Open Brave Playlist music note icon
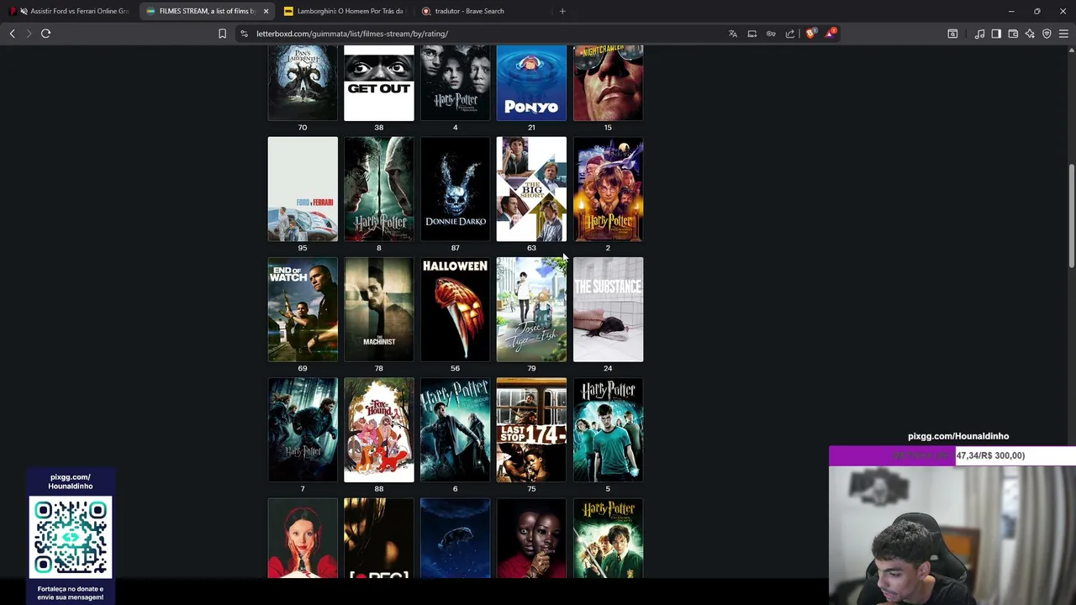Image resolution: width=1076 pixels, height=605 pixels. [x=979, y=34]
